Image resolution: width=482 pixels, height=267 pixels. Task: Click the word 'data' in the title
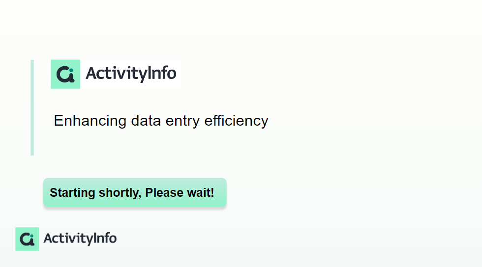click(146, 121)
